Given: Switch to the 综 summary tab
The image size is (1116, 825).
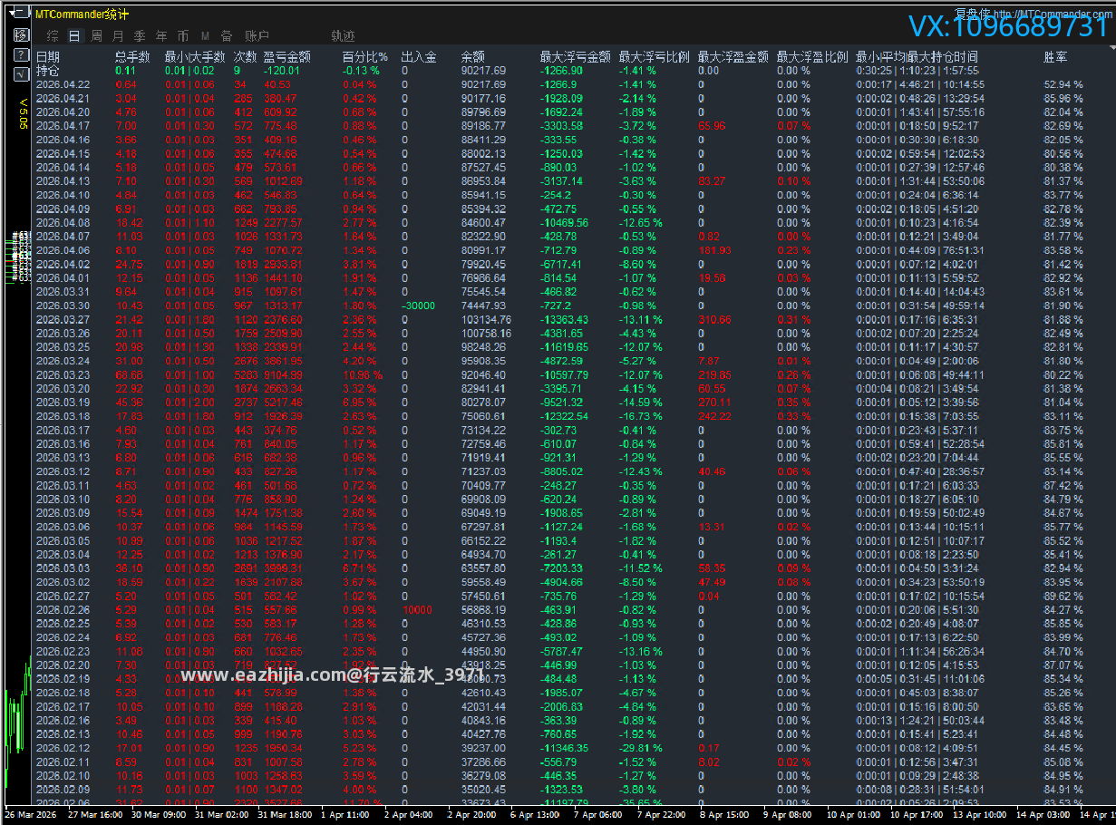Looking at the screenshot, I should pyautogui.click(x=53, y=36).
